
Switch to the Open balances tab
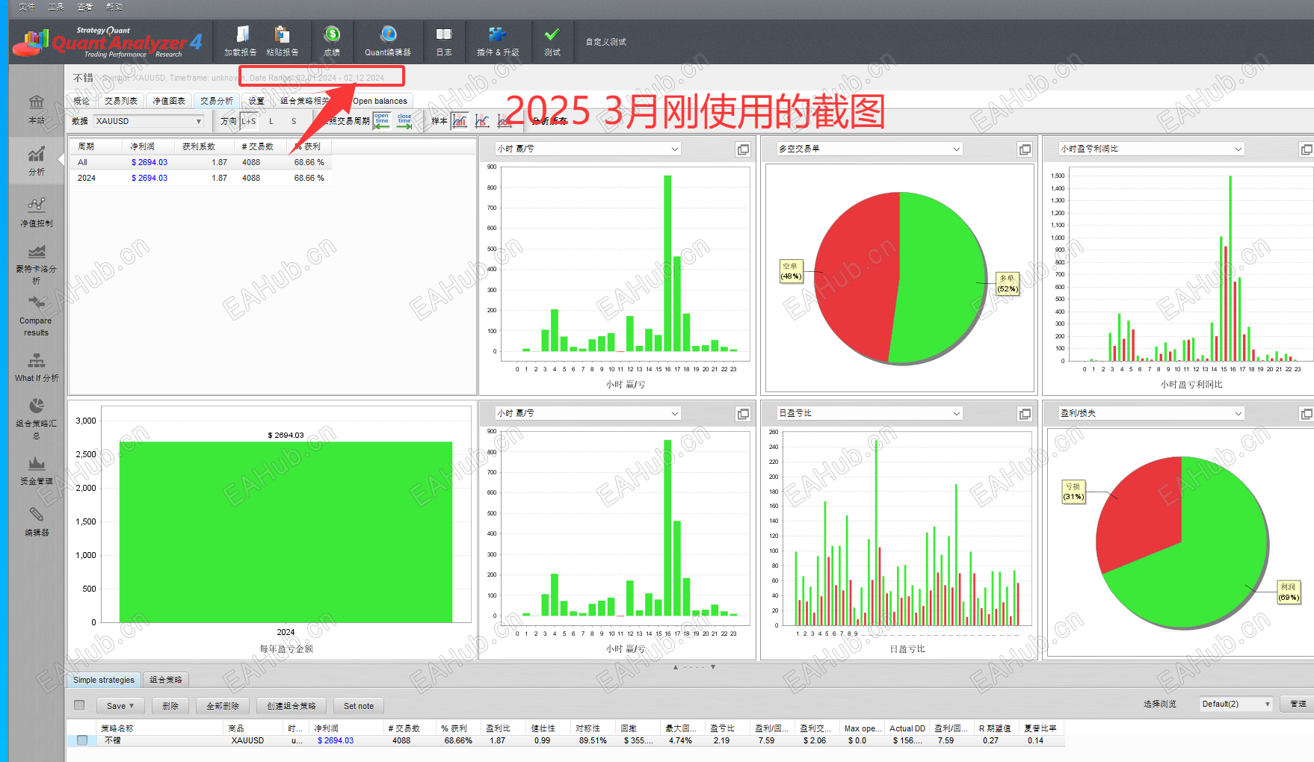(x=380, y=101)
